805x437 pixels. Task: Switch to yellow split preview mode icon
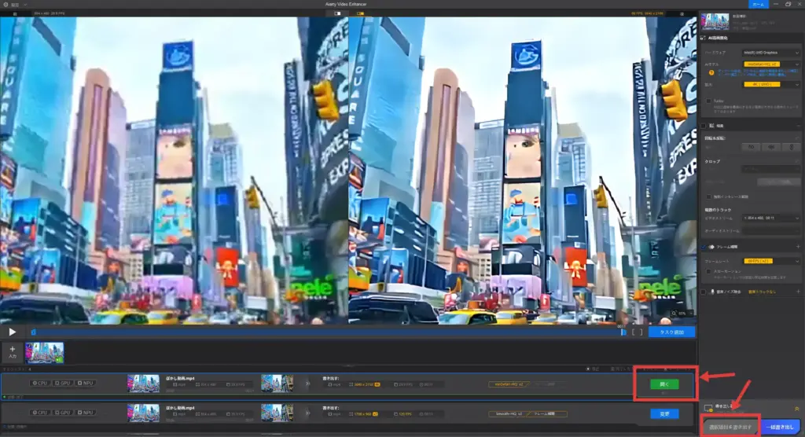click(360, 13)
